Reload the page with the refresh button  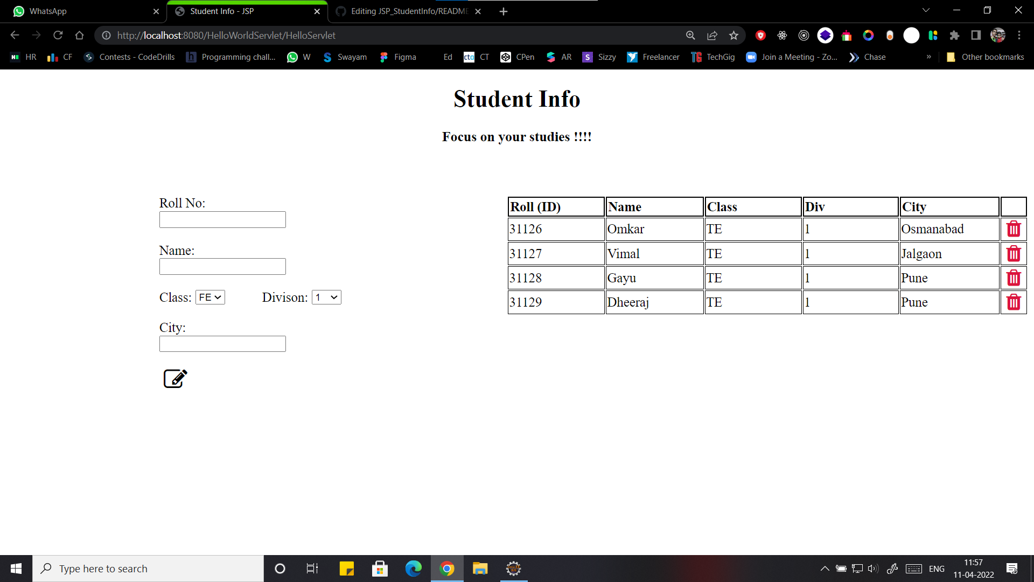(58, 35)
